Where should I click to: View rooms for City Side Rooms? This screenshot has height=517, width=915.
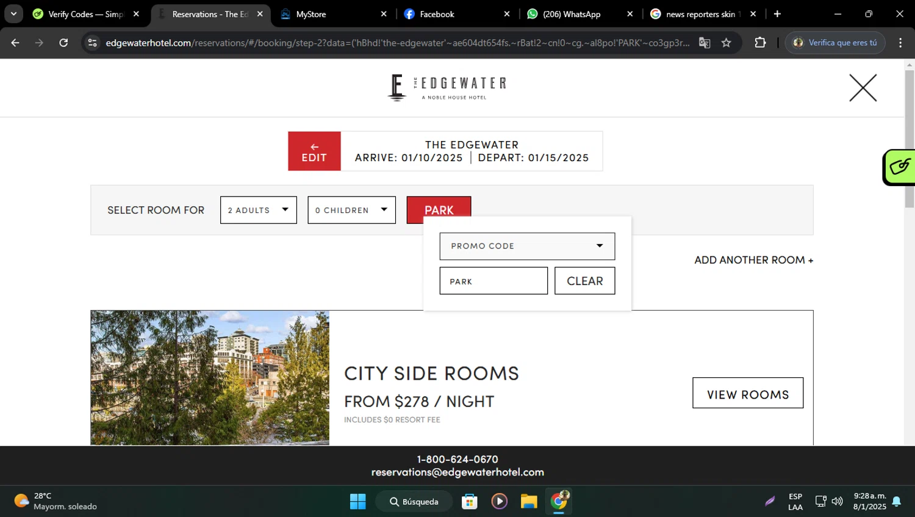click(748, 393)
